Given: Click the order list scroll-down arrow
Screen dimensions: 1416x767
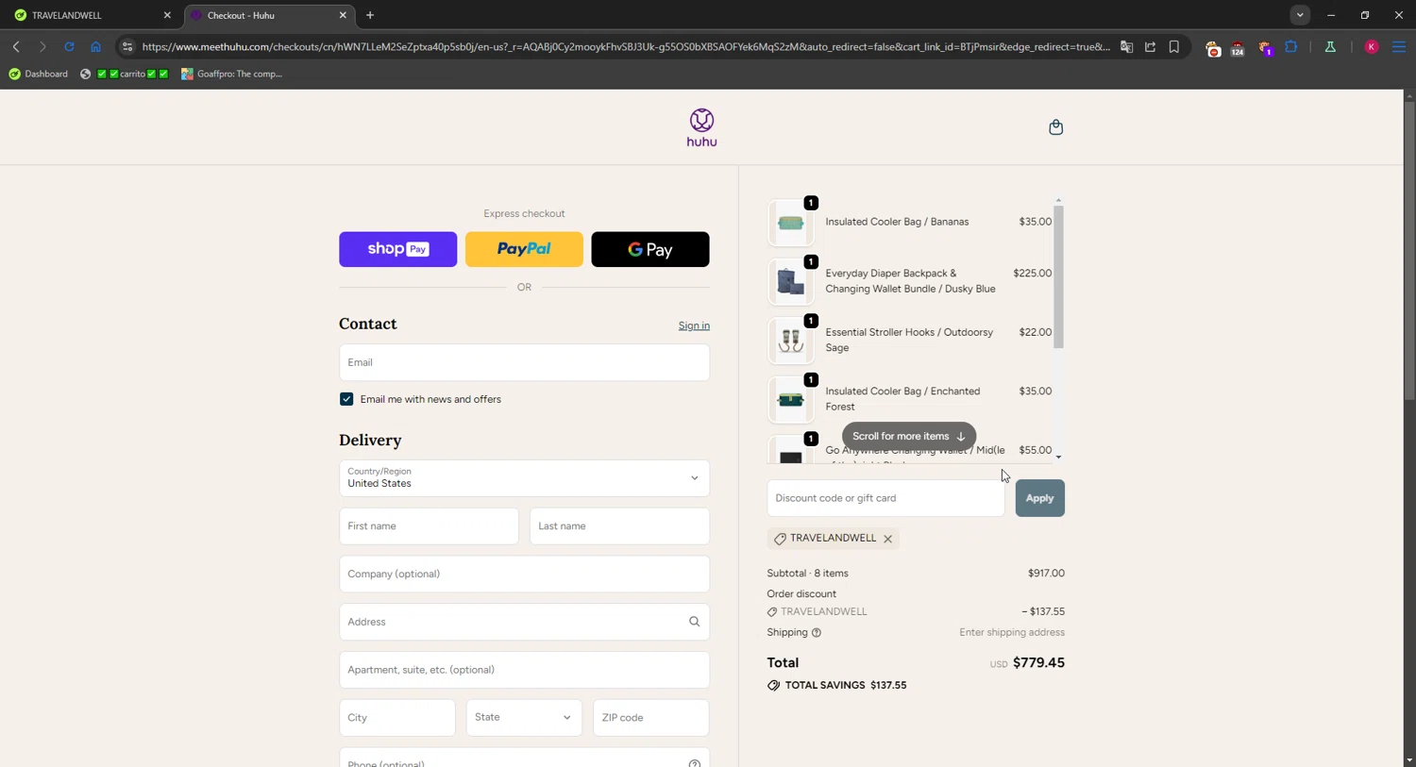Looking at the screenshot, I should click(1058, 457).
